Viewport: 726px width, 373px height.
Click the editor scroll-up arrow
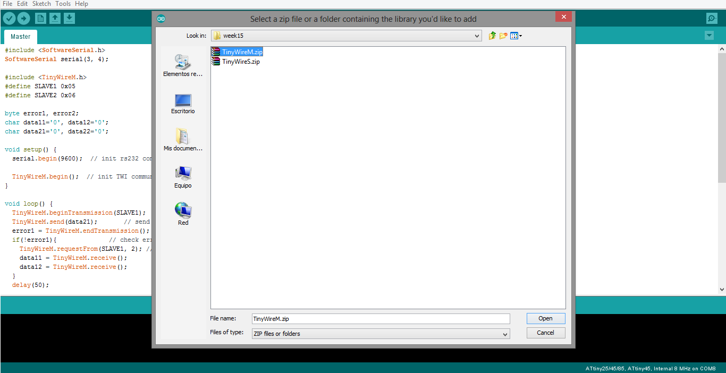722,48
